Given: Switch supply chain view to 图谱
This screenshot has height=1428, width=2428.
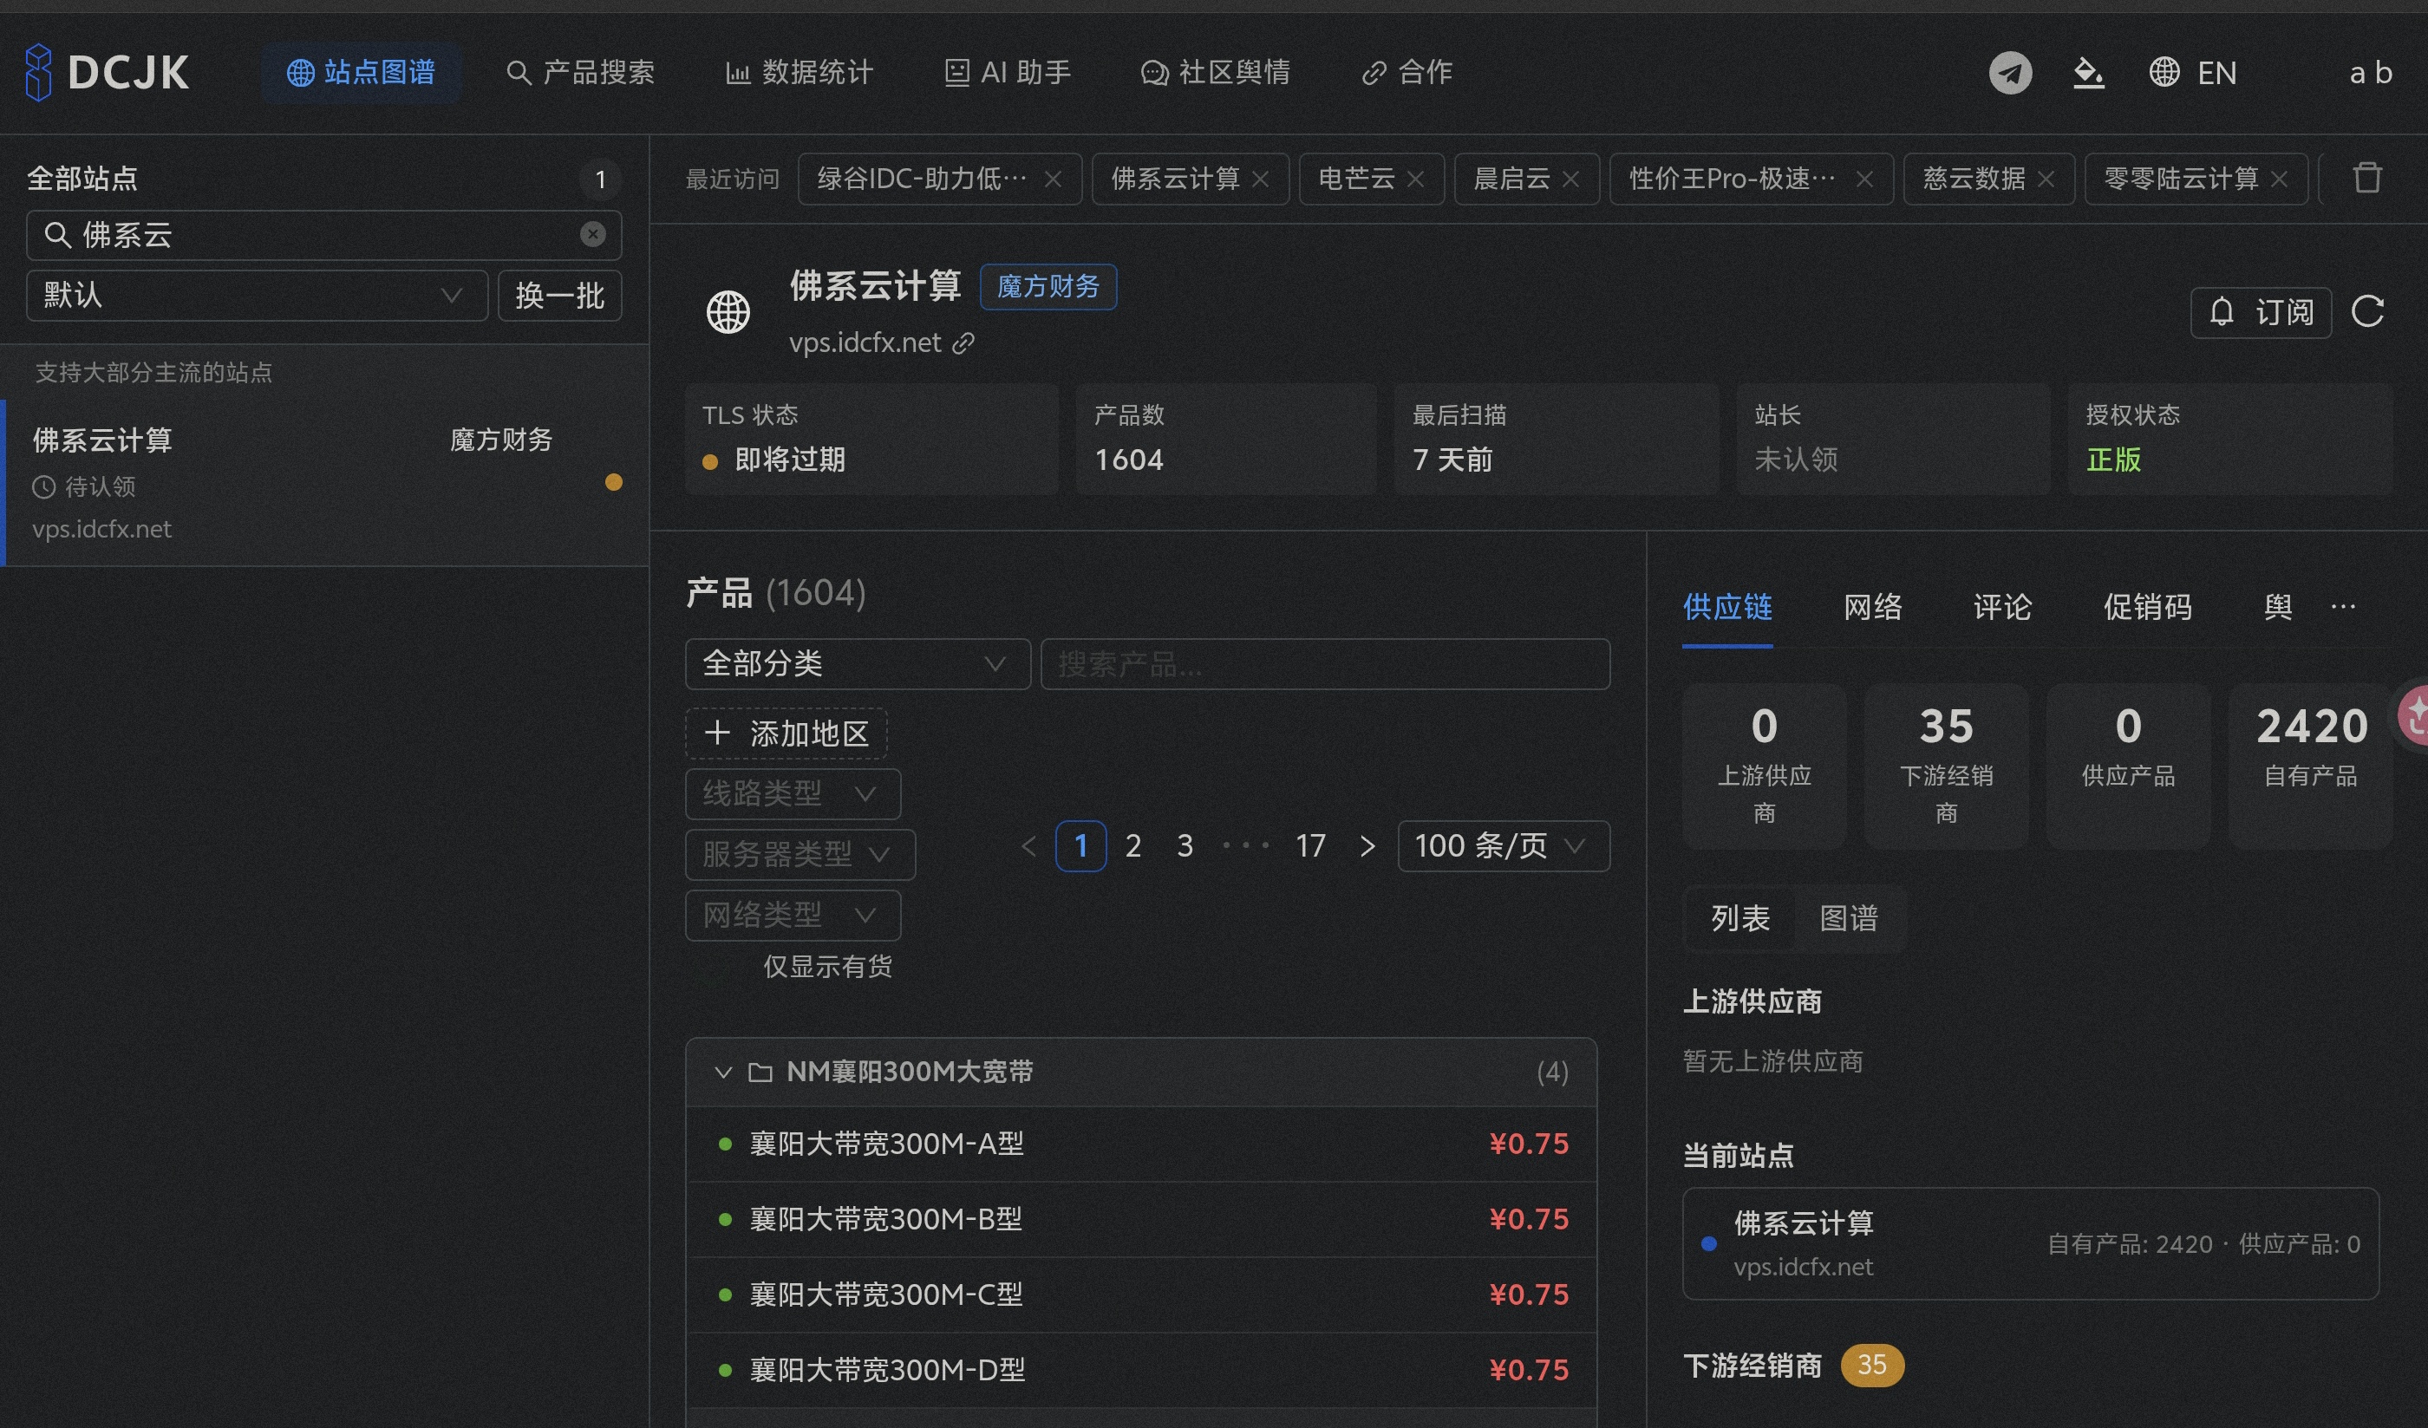Looking at the screenshot, I should click(1848, 918).
